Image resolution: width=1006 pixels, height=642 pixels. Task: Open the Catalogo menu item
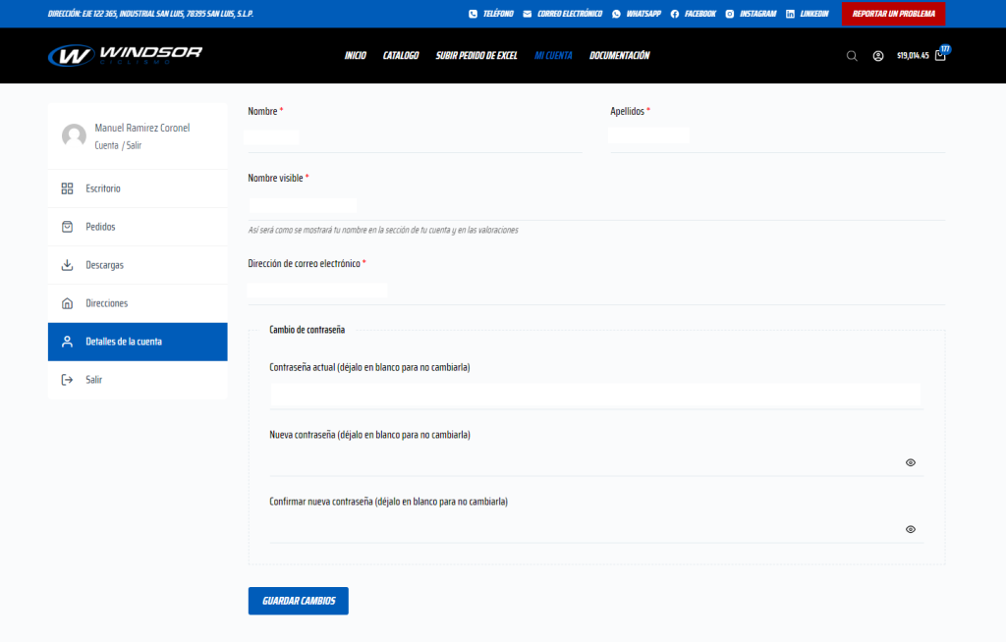coord(401,56)
